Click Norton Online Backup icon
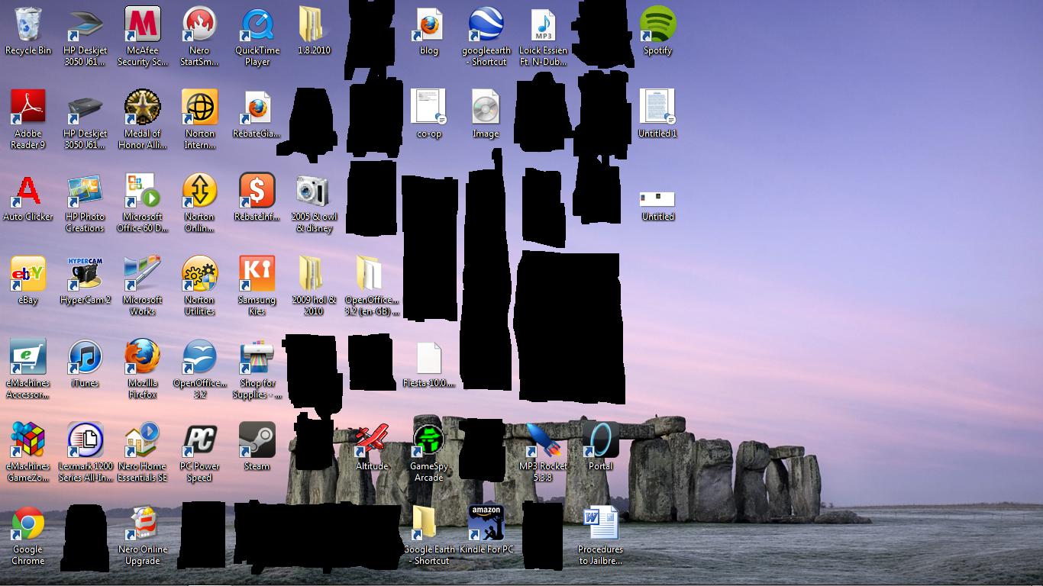The image size is (1043, 586). coord(199,191)
